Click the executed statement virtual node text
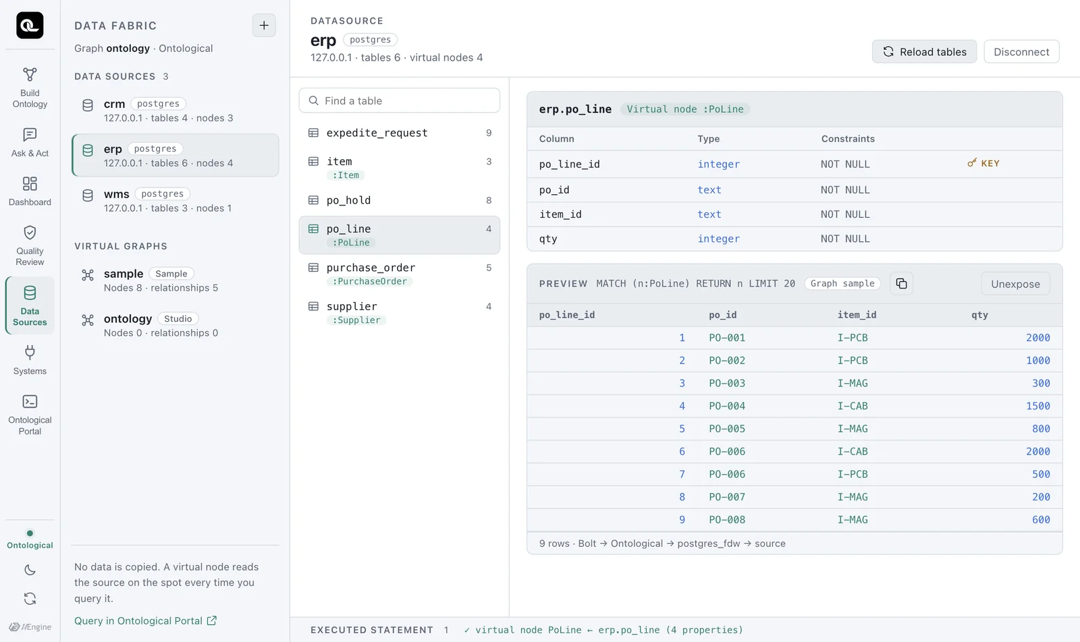Viewport: 1080px width, 642px height. click(x=603, y=630)
